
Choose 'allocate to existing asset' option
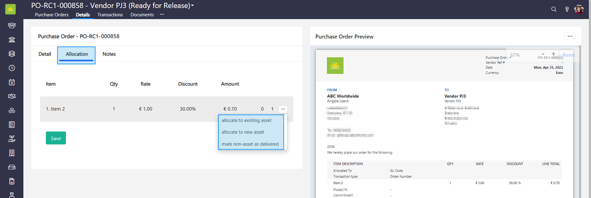click(247, 120)
